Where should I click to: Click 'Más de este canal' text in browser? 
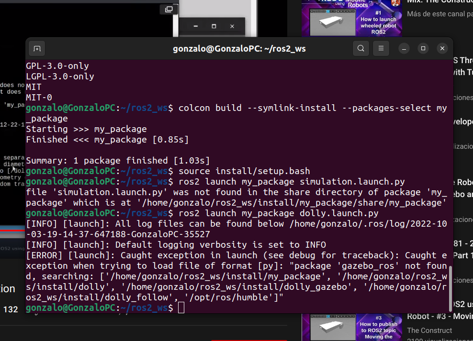tap(440, 14)
